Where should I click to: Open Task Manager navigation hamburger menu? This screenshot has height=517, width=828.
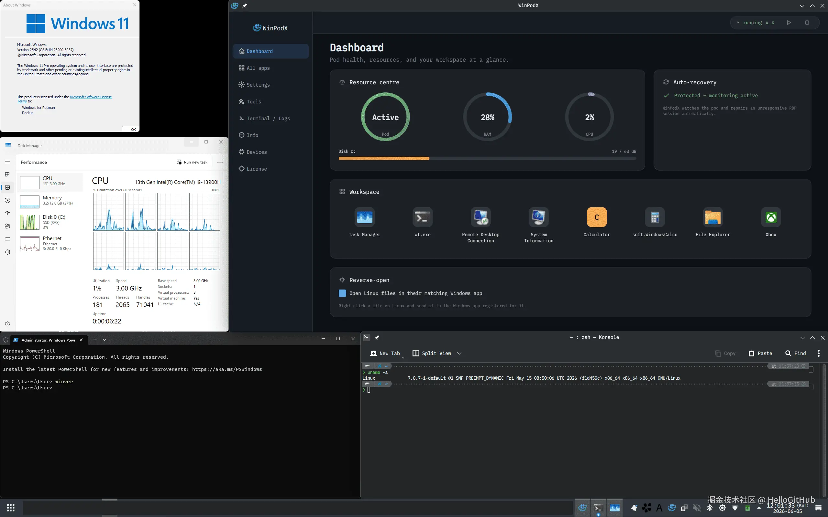pyautogui.click(x=7, y=162)
